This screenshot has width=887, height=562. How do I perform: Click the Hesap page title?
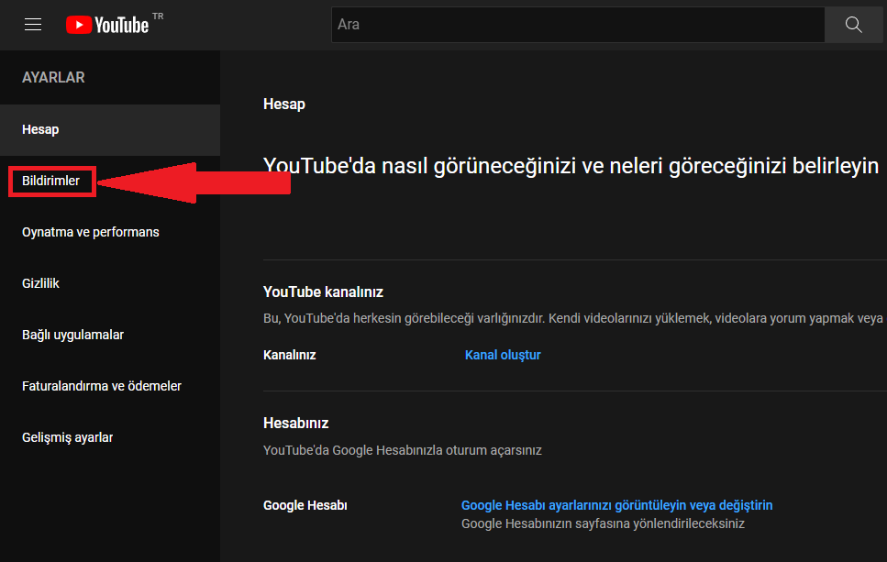[283, 104]
